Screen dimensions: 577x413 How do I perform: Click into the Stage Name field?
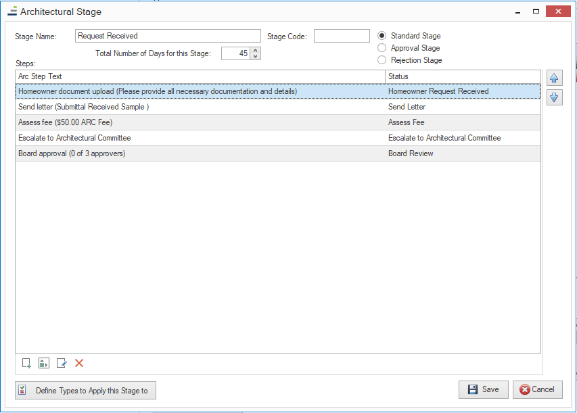pos(168,36)
